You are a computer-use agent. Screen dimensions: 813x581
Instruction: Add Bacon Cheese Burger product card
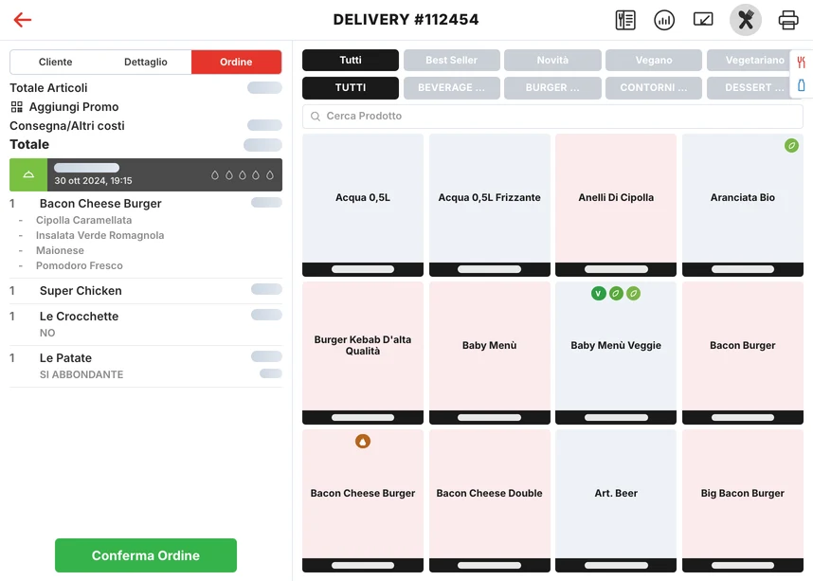(363, 500)
